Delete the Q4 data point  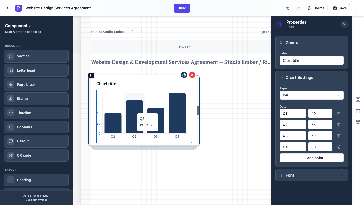coord(339,147)
